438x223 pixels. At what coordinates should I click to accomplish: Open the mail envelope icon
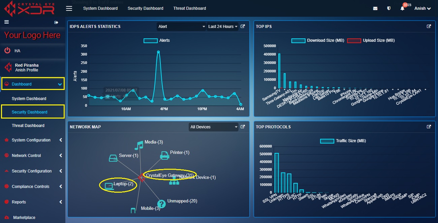[x=375, y=8]
